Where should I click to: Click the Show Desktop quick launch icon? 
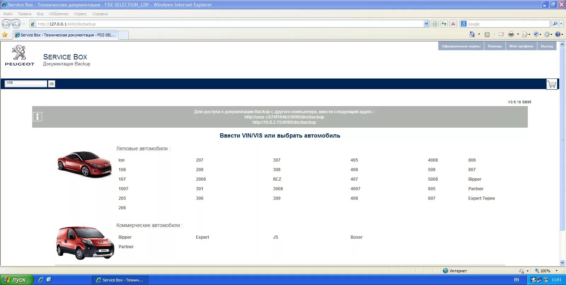point(49,280)
